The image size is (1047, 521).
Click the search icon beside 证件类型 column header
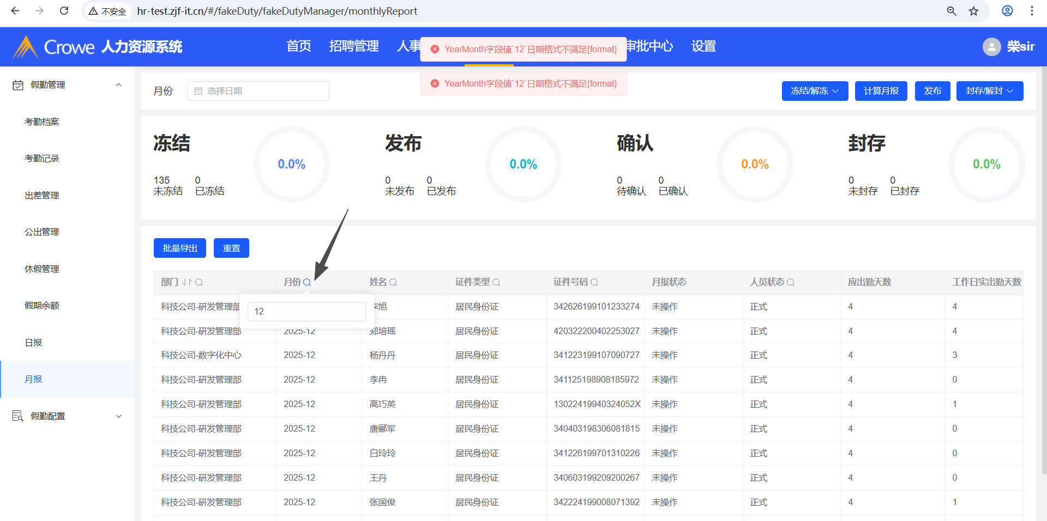(x=496, y=282)
